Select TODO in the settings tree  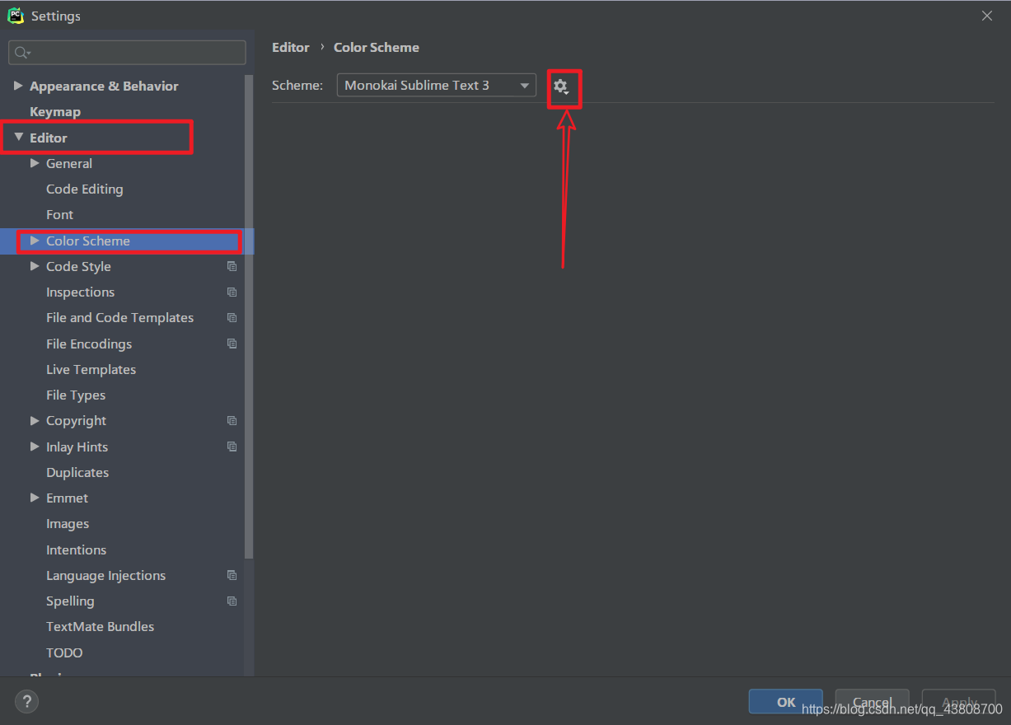64,652
